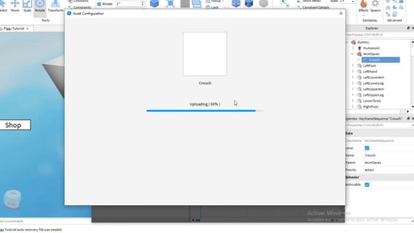The image size is (414, 233).
Task: Click the Union blue cube icon
Action: coord(235,3)
